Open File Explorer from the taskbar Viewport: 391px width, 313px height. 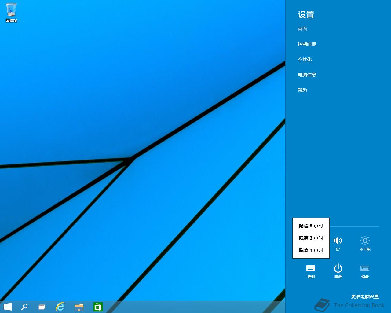[79, 307]
